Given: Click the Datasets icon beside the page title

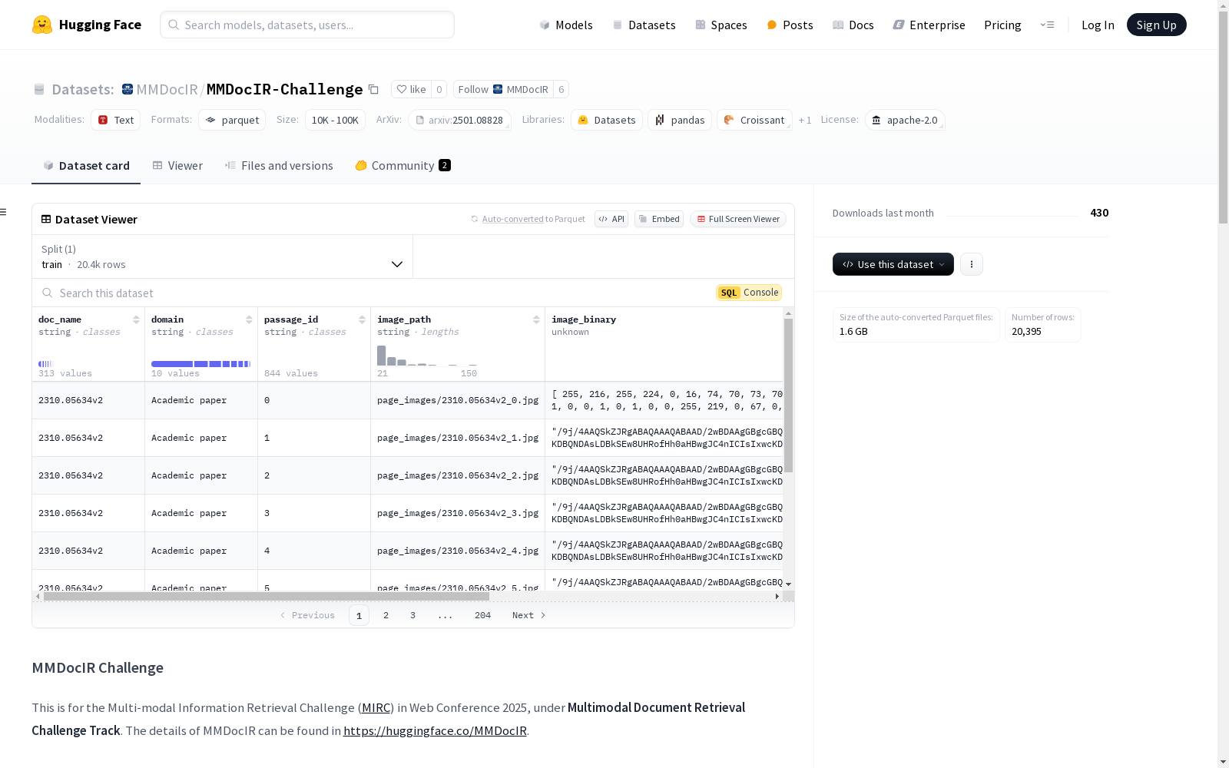Looking at the screenshot, I should [x=39, y=90].
